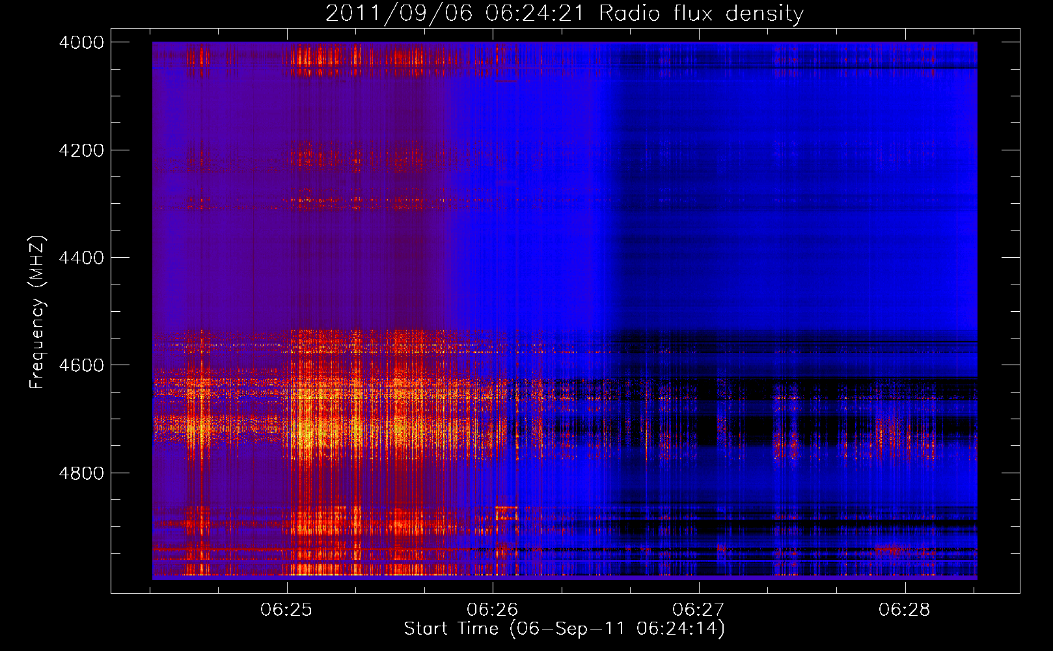1053x651 pixels.
Task: Select the 4800 frequency axis label
Action: 81,473
